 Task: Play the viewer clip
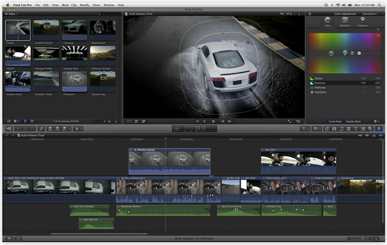tap(213, 122)
